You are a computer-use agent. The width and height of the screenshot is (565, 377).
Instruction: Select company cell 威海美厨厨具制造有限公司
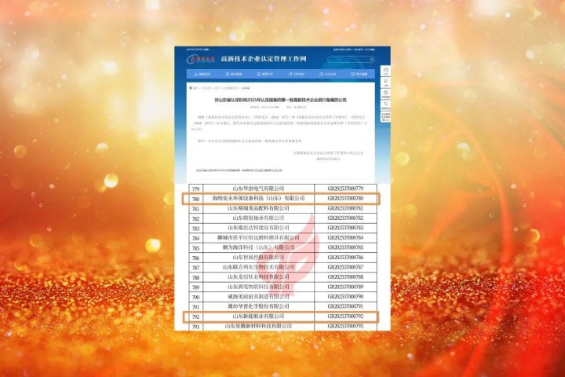258,297
